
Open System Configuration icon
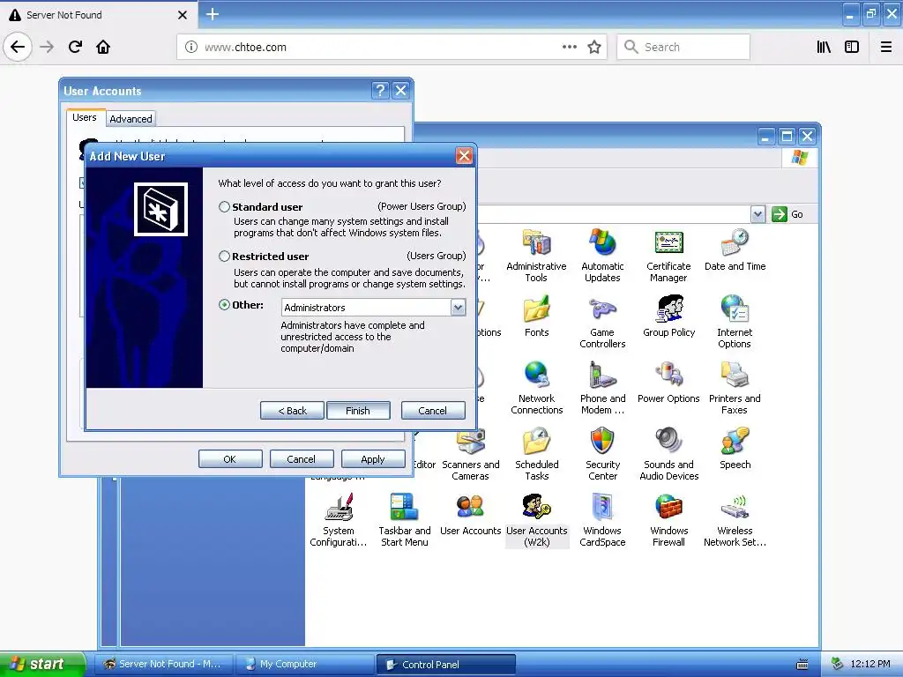point(338,520)
